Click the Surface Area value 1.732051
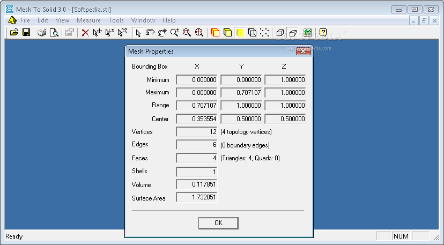The height and width of the screenshot is (245, 444). 196,197
